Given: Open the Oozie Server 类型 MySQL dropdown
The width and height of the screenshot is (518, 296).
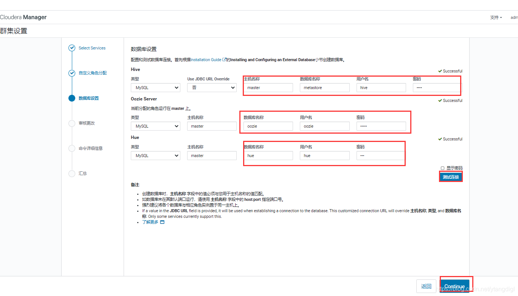Looking at the screenshot, I should click(x=155, y=126).
